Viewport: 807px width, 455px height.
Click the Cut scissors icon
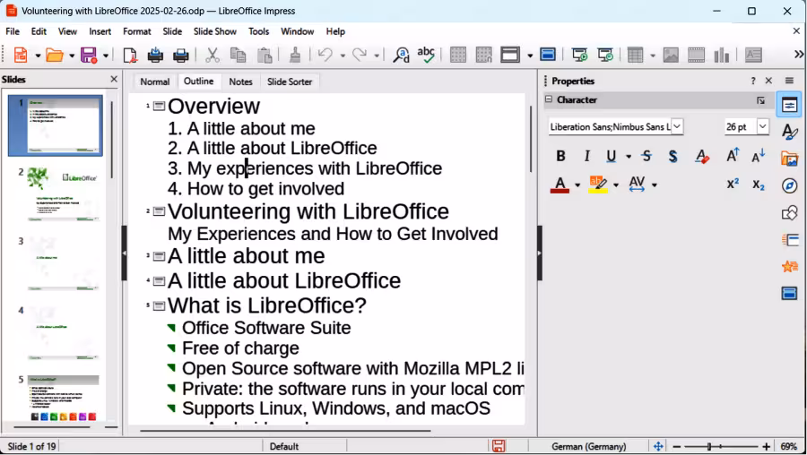[212, 55]
